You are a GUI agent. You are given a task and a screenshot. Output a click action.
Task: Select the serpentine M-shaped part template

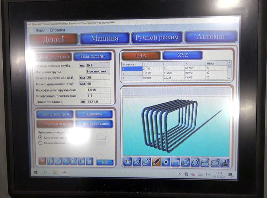pyautogui.click(x=50, y=161)
